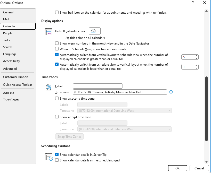
Task: Click the Display options calendar icon
Action: (48, 31)
